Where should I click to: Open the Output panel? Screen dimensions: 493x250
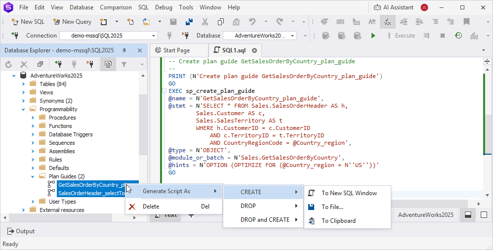21,231
